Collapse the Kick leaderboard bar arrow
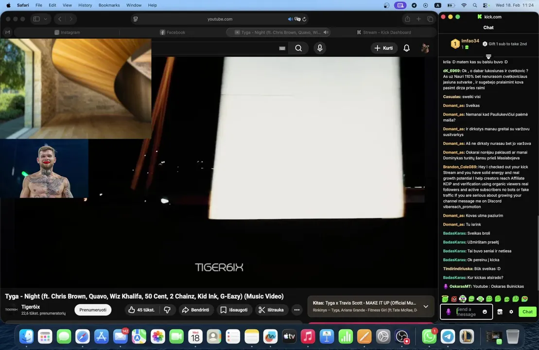This screenshot has width=539, height=350. [x=488, y=56]
